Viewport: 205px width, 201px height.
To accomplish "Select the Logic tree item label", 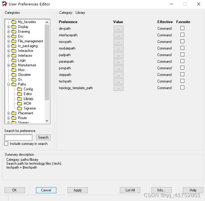I will pyautogui.click(x=22, y=60).
